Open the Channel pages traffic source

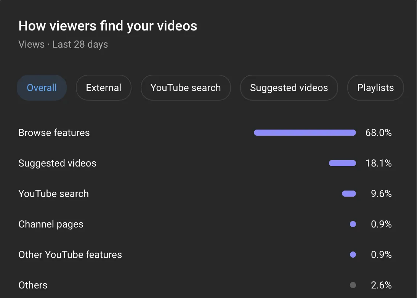51,224
